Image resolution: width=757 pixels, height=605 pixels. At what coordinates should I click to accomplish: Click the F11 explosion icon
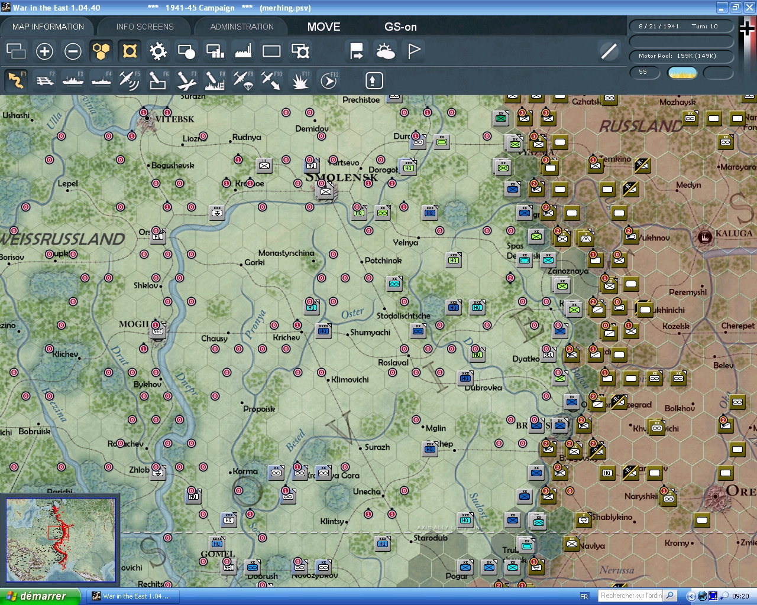point(300,80)
